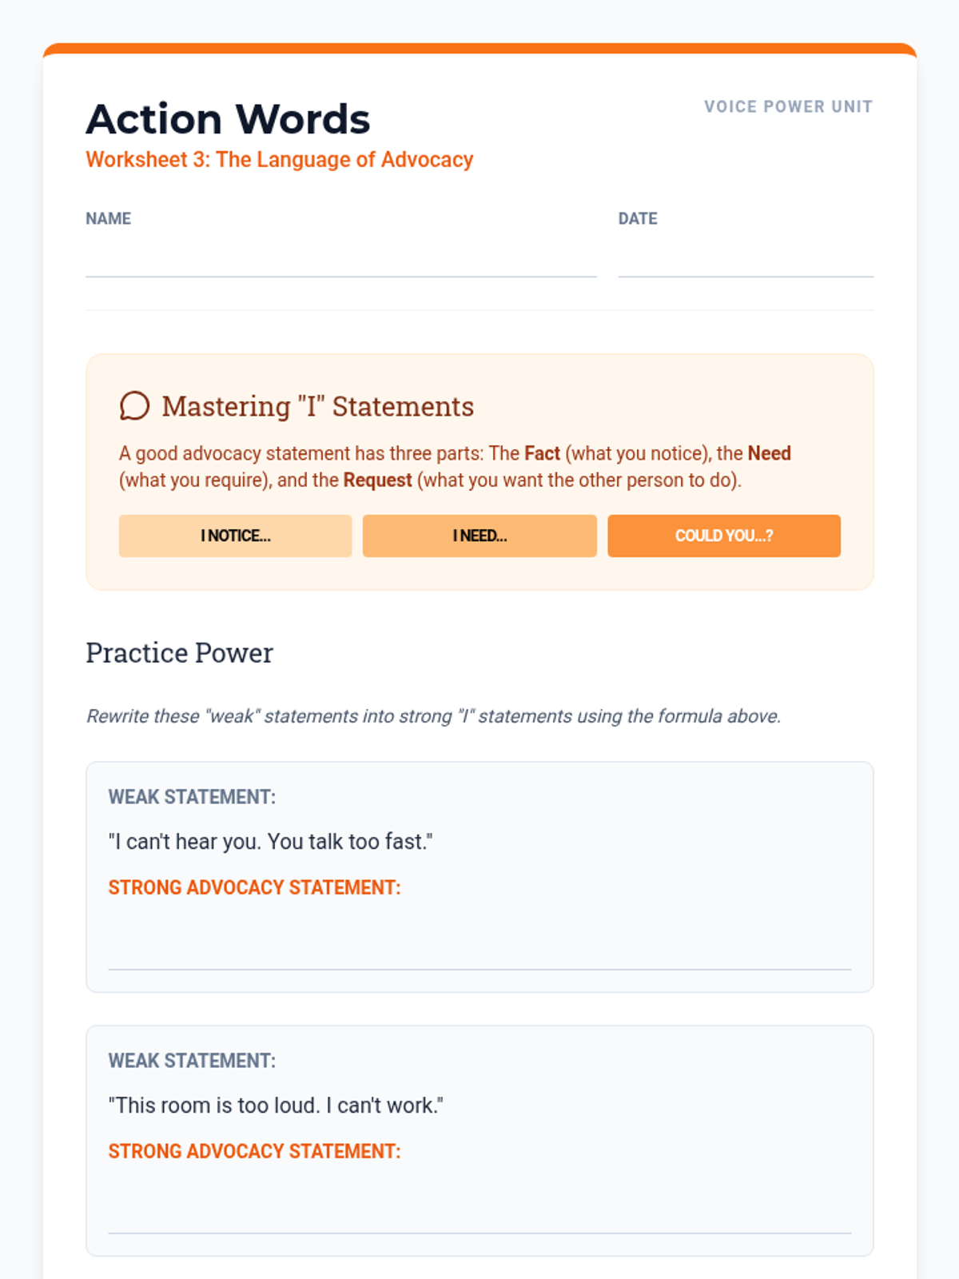Click into the DATE input line
The height and width of the screenshot is (1279, 959).
tap(745, 260)
